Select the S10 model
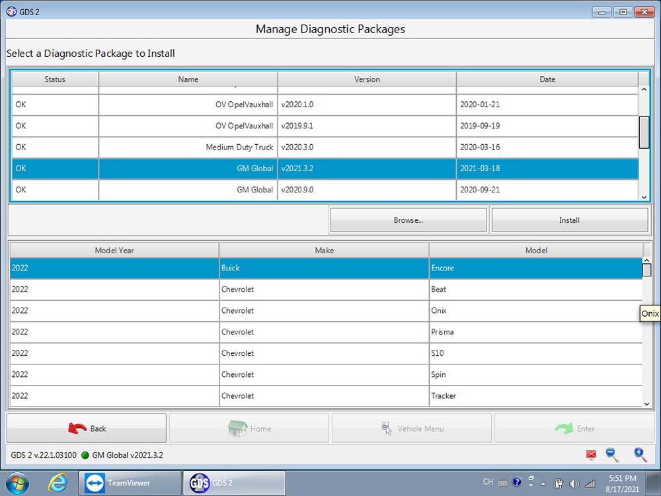 click(x=536, y=353)
